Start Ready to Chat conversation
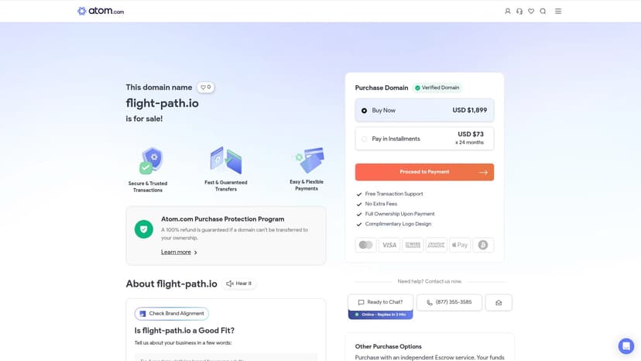Viewport: 641px width, 361px height. point(380,302)
